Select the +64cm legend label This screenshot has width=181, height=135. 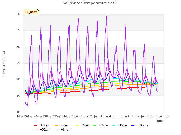click(66, 129)
